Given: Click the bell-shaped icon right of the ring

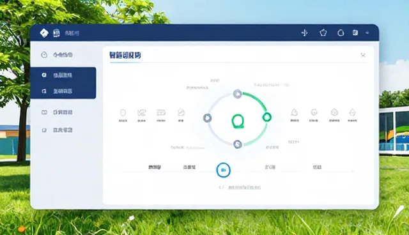Looking at the screenshot, I should tap(294, 112).
